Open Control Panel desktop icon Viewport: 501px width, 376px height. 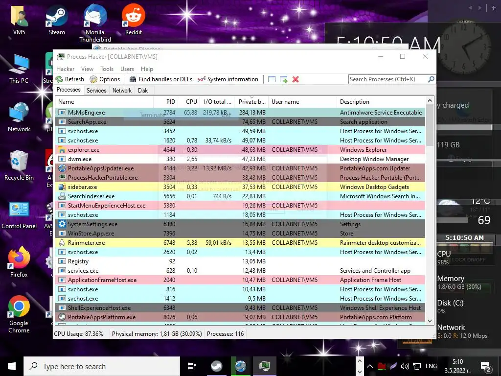tap(19, 215)
